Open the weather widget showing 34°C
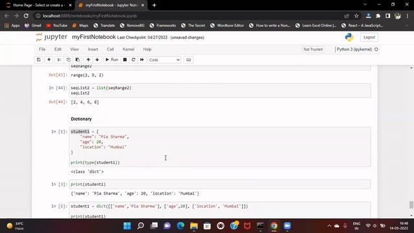The width and height of the screenshot is (414, 233). pyautogui.click(x=16, y=226)
